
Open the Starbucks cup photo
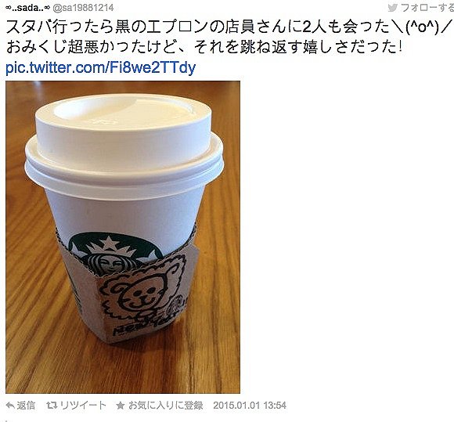point(123,237)
